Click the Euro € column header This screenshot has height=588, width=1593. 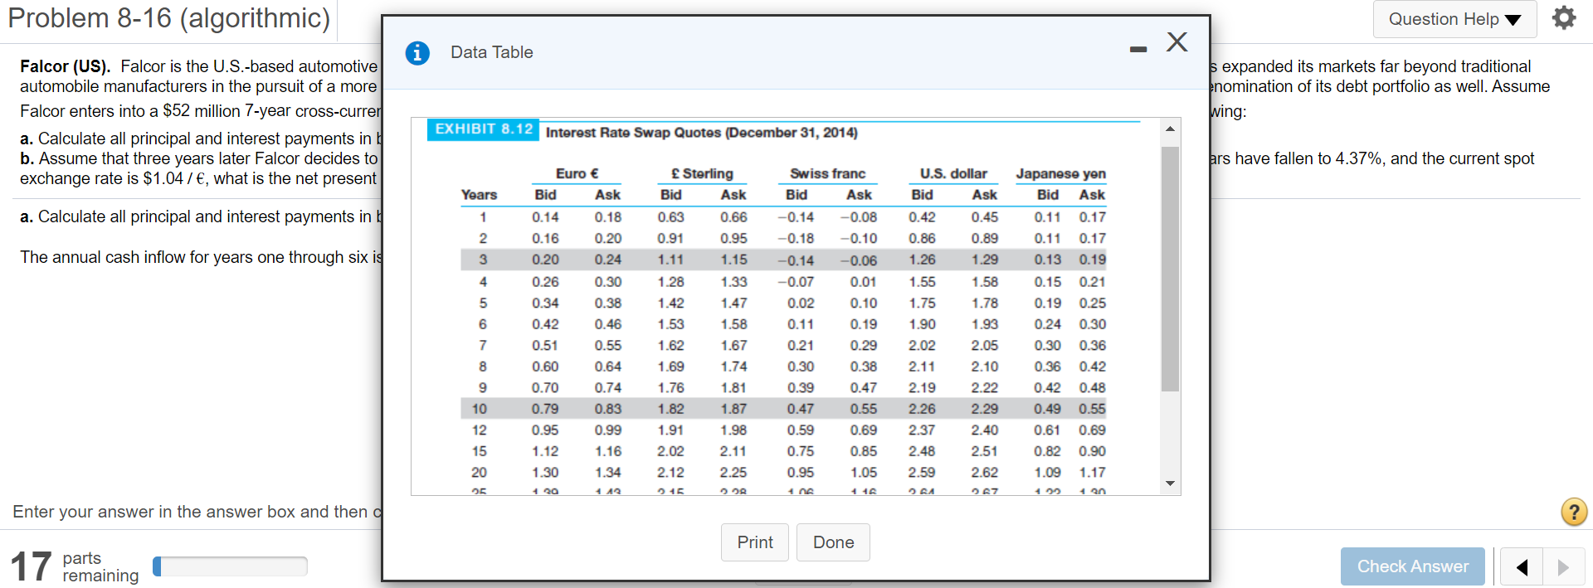[x=577, y=173]
